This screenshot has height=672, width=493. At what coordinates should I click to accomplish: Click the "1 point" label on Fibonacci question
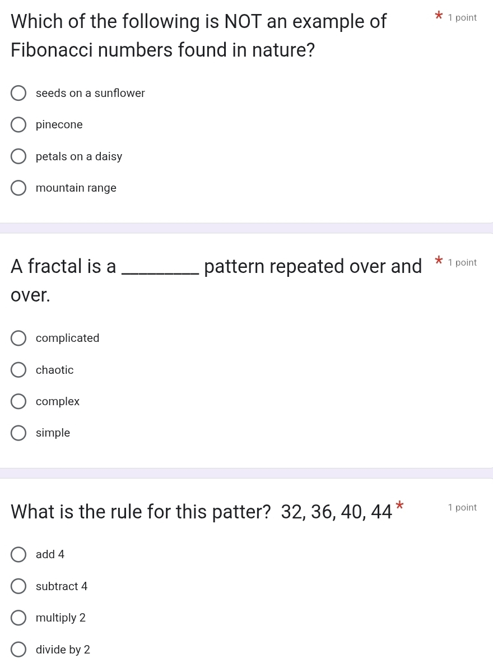462,17
